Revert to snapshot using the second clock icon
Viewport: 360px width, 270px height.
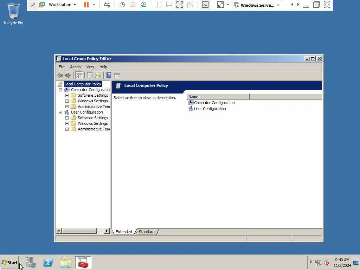(x=133, y=5)
